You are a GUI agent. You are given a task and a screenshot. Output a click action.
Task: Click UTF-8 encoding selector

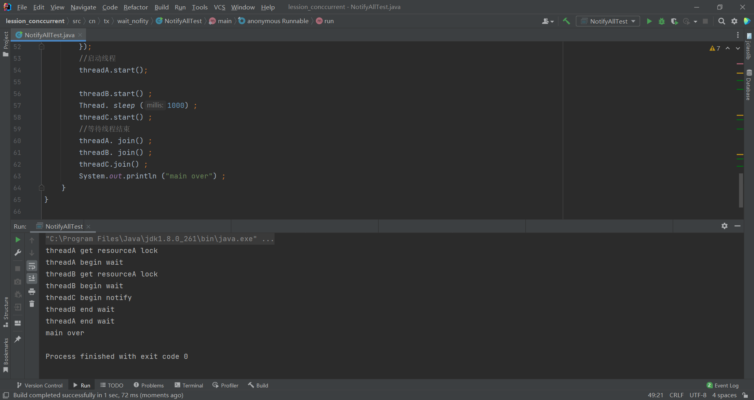(x=698, y=395)
